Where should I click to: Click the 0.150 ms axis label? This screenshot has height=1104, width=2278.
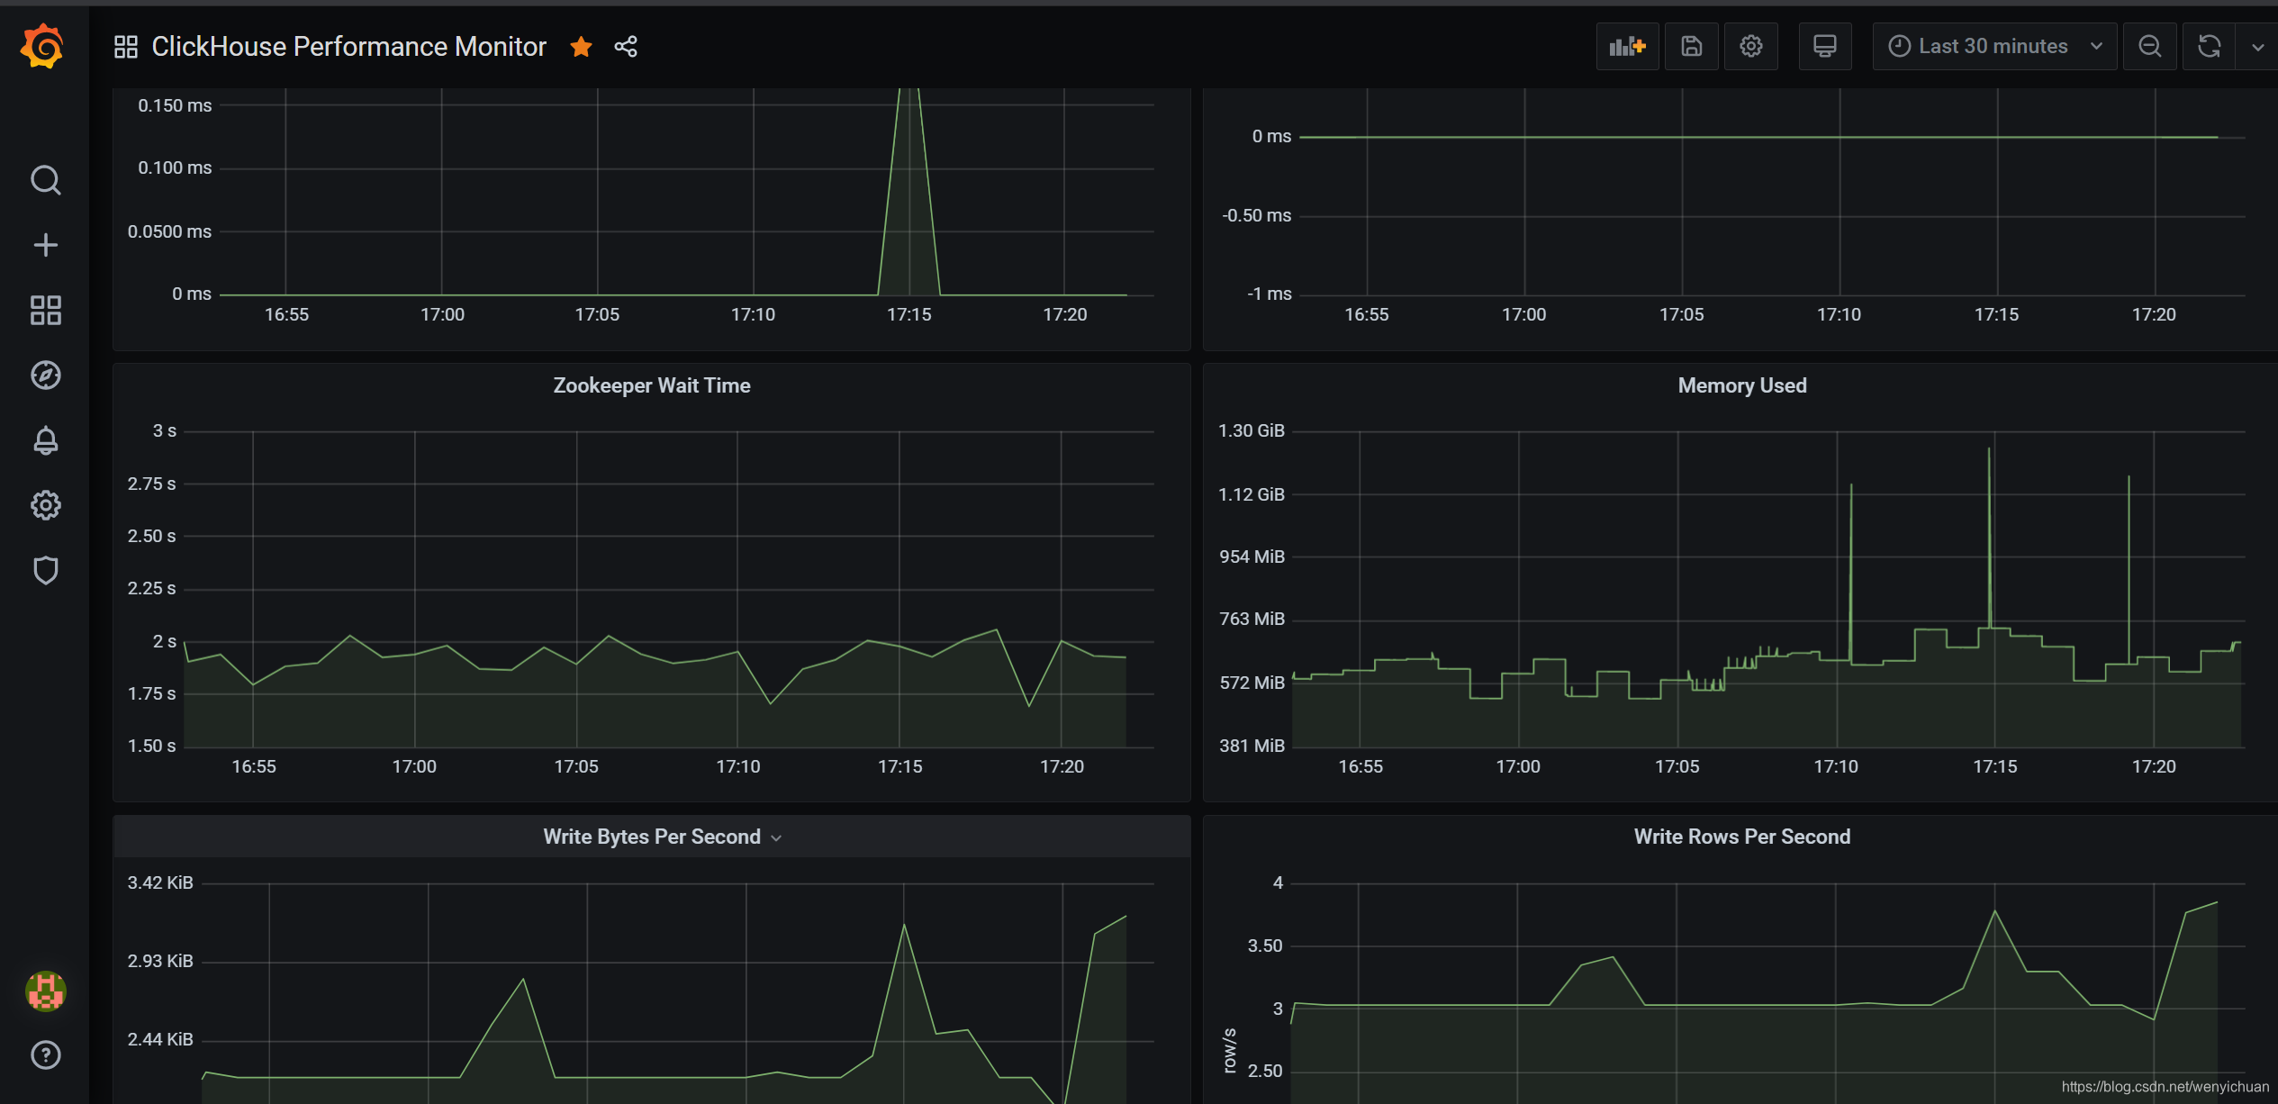(175, 105)
